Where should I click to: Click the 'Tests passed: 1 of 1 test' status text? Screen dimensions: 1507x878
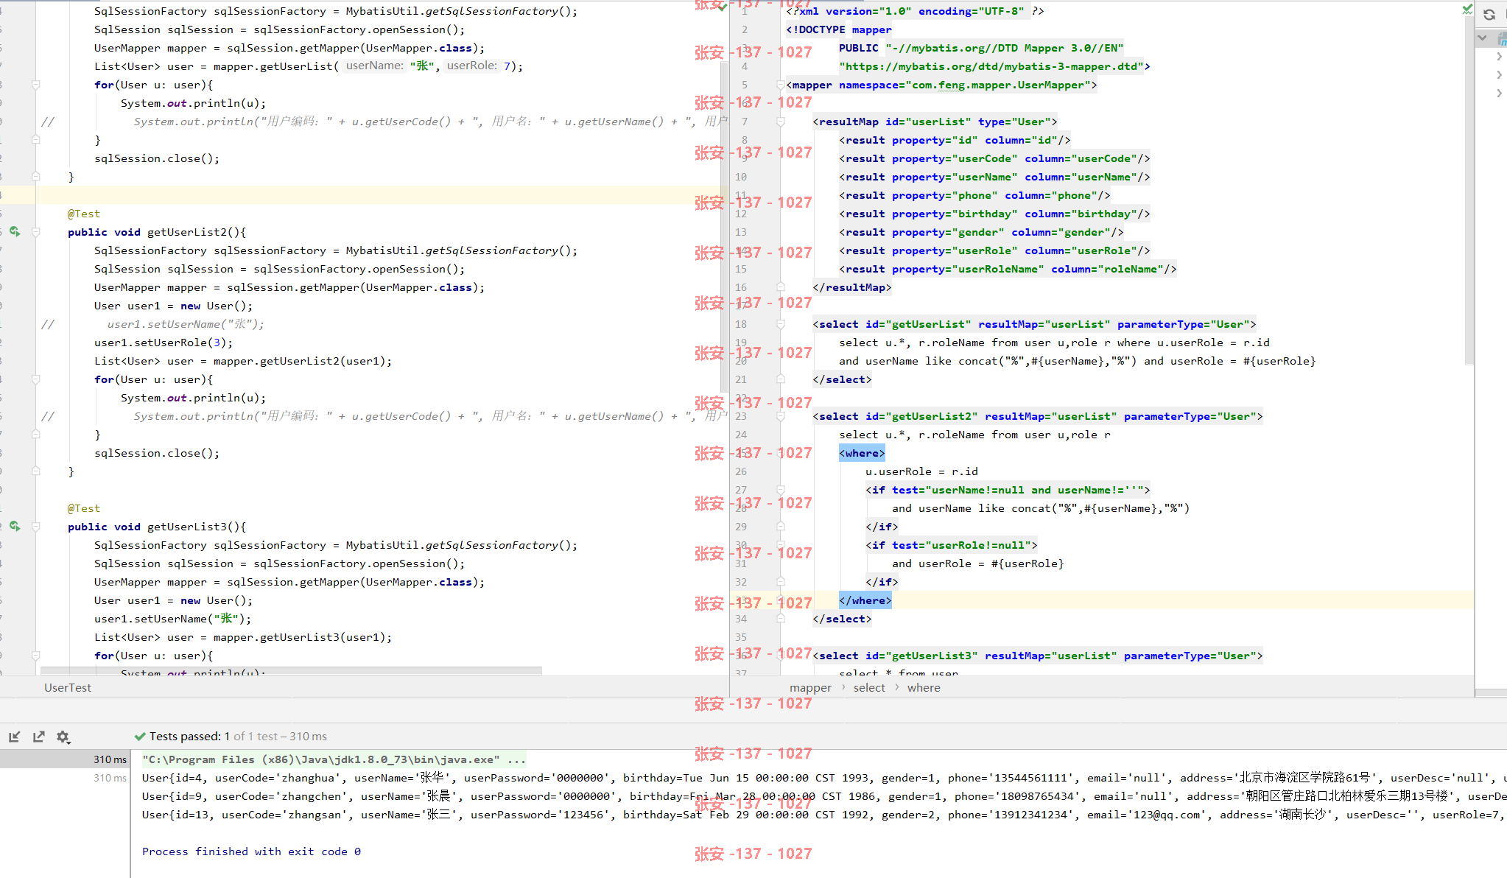pyautogui.click(x=238, y=737)
